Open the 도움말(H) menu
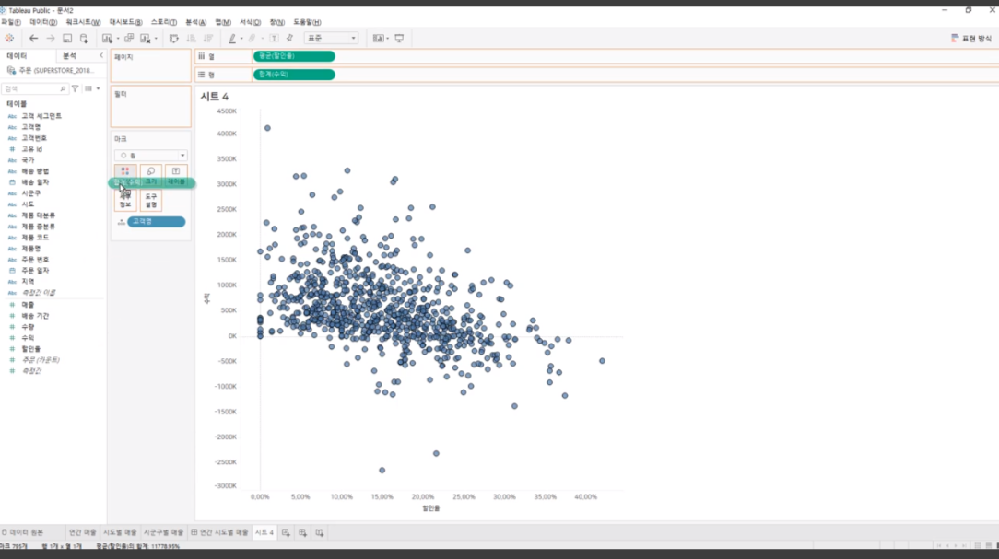The width and height of the screenshot is (999, 559). (x=307, y=22)
